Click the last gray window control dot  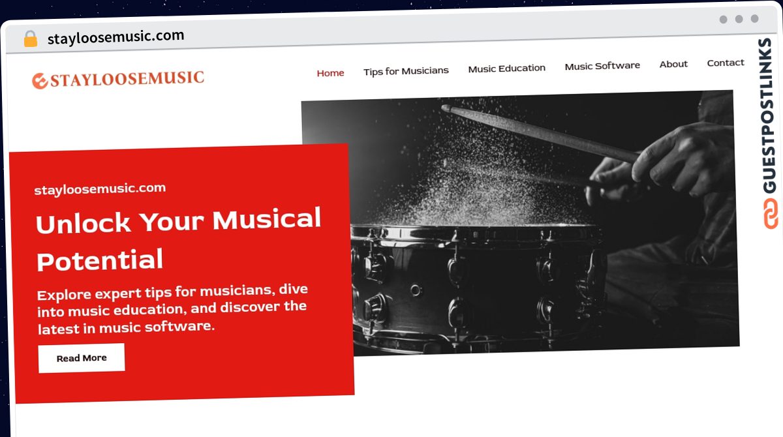[755, 19]
